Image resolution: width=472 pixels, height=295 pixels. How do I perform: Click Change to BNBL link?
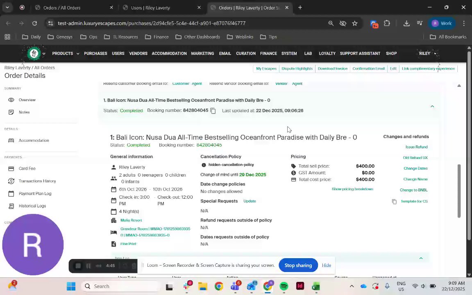[413, 190]
